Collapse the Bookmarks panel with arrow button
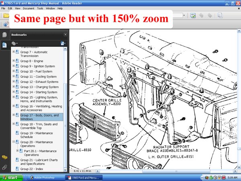241x181 pixels. click(65, 35)
